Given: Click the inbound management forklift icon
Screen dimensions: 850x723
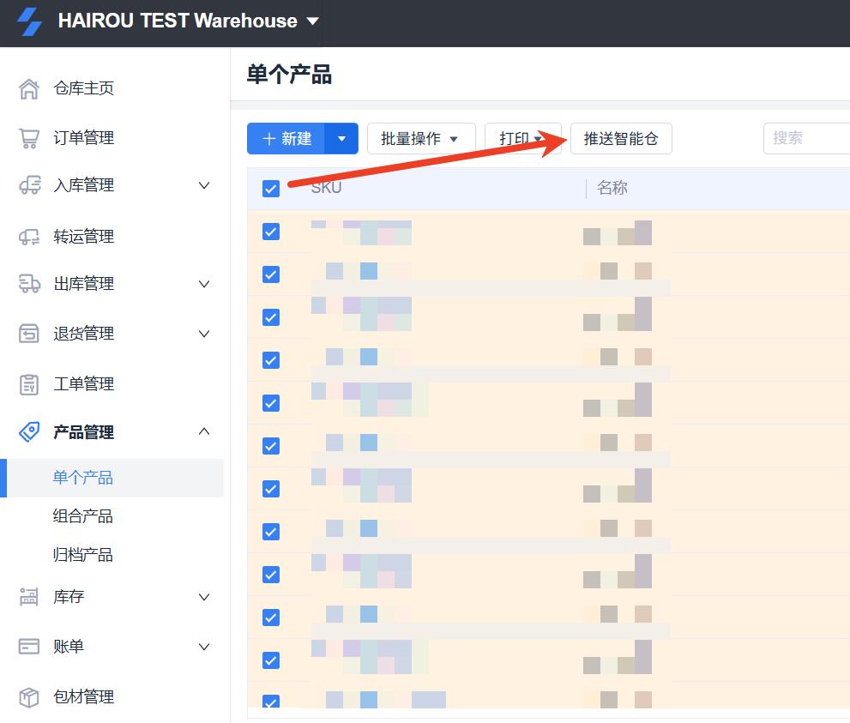Looking at the screenshot, I should point(29,186).
